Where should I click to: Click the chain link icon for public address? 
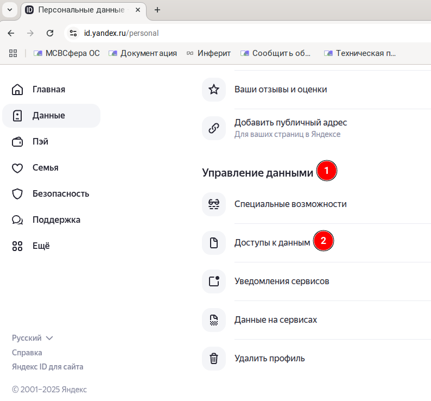pyautogui.click(x=213, y=128)
